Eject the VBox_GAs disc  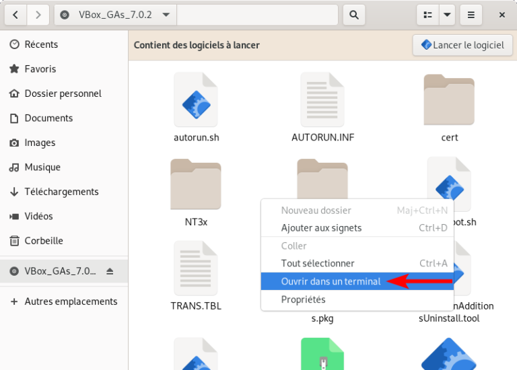coord(110,271)
